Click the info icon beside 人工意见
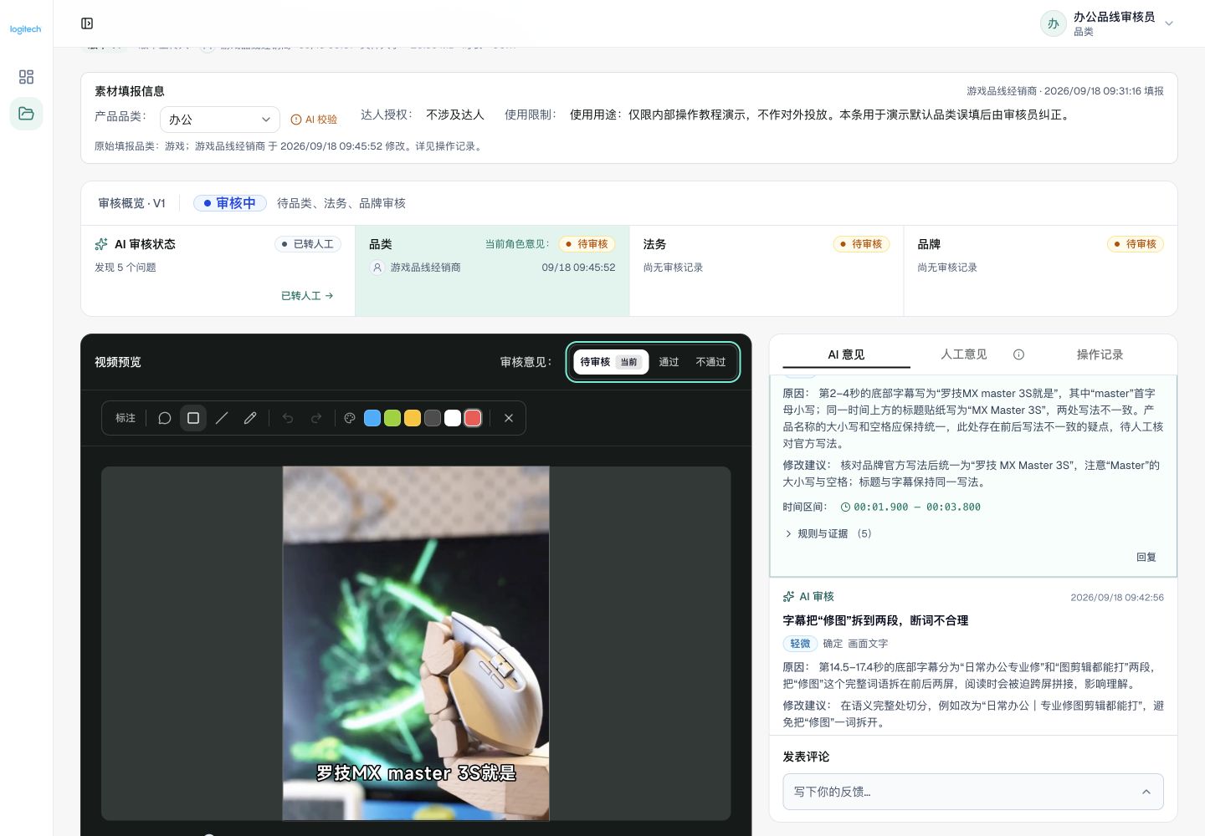 [x=1018, y=354]
